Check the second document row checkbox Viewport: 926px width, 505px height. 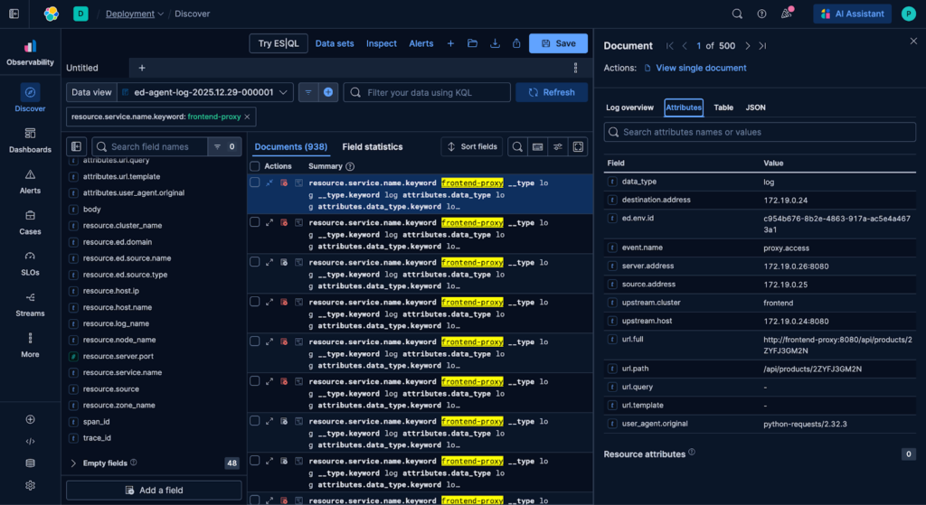pyautogui.click(x=255, y=222)
